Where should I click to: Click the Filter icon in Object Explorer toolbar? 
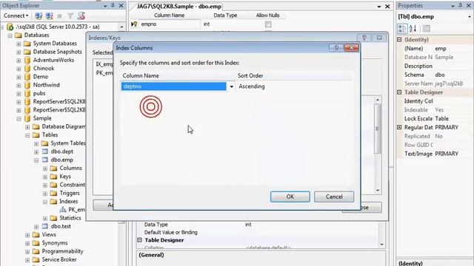(70, 16)
